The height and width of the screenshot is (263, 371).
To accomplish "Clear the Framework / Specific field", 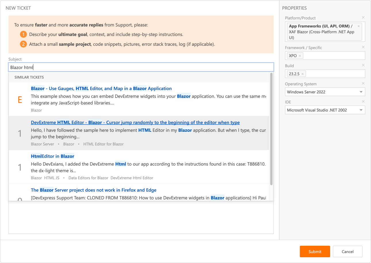I will point(363,47).
